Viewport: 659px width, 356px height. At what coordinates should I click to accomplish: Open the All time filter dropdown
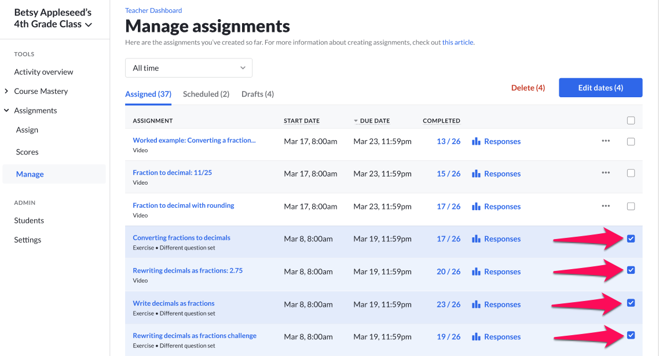click(188, 68)
